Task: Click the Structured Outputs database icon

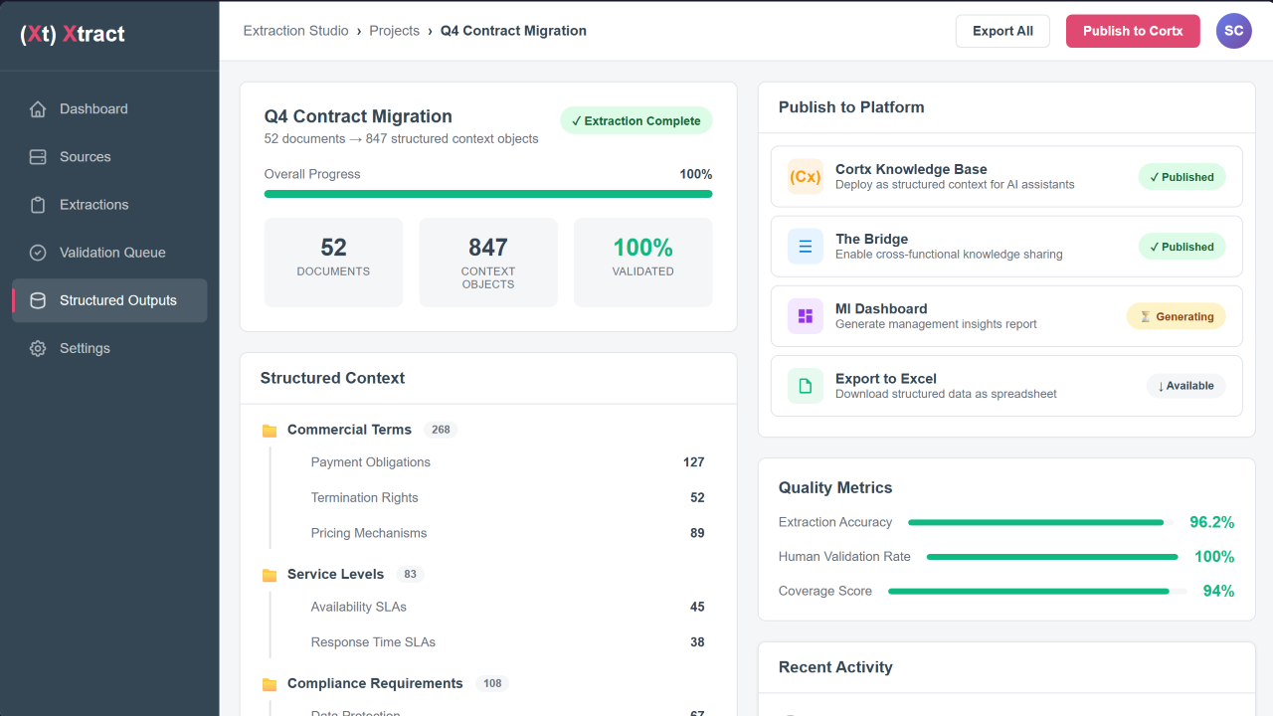Action: (38, 300)
